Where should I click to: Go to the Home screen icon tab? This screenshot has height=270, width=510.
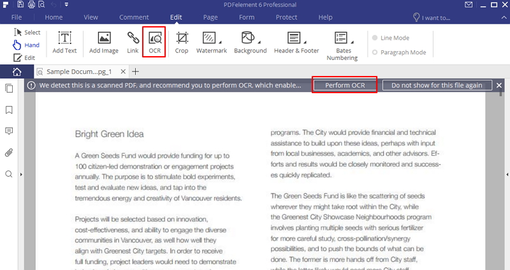pos(17,71)
